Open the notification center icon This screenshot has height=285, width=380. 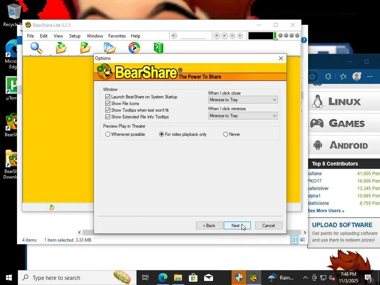click(x=368, y=278)
